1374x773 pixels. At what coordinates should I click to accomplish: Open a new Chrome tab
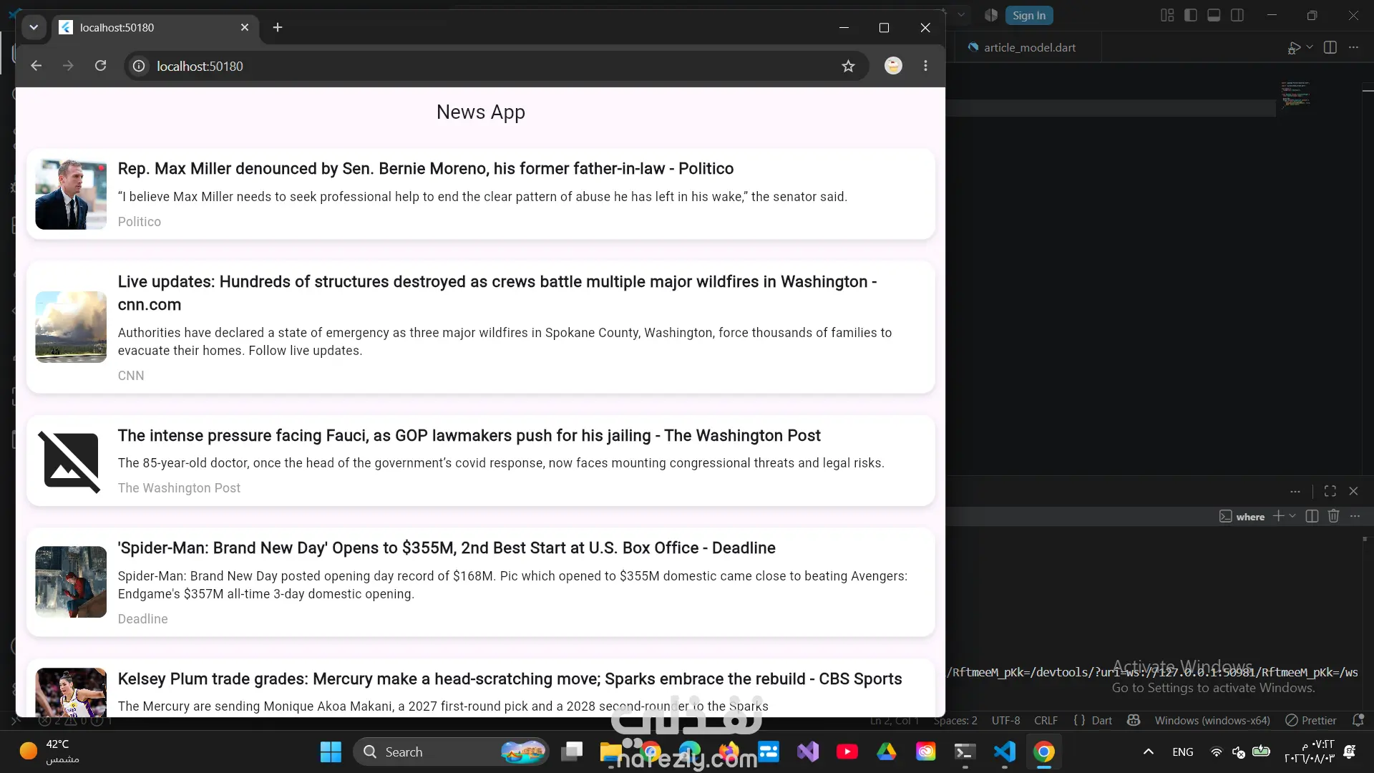click(x=278, y=27)
